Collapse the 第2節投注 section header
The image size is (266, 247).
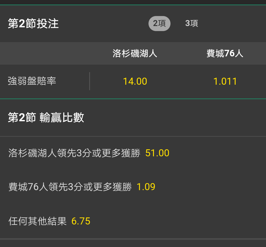tap(33, 24)
